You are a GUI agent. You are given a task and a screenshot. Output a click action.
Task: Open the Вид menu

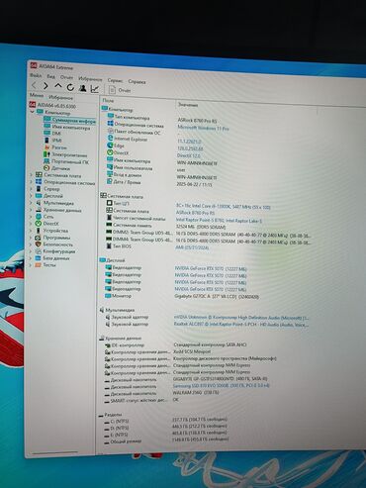50,76
